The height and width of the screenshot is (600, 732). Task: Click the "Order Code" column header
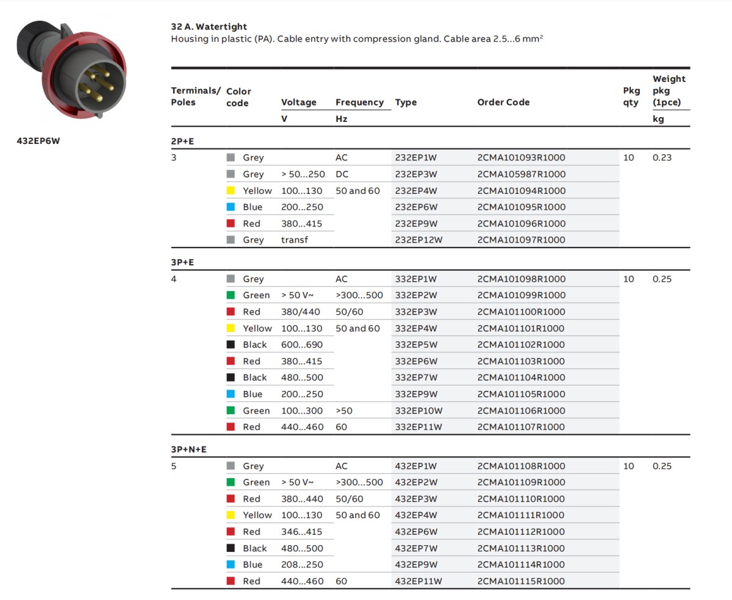pos(503,102)
